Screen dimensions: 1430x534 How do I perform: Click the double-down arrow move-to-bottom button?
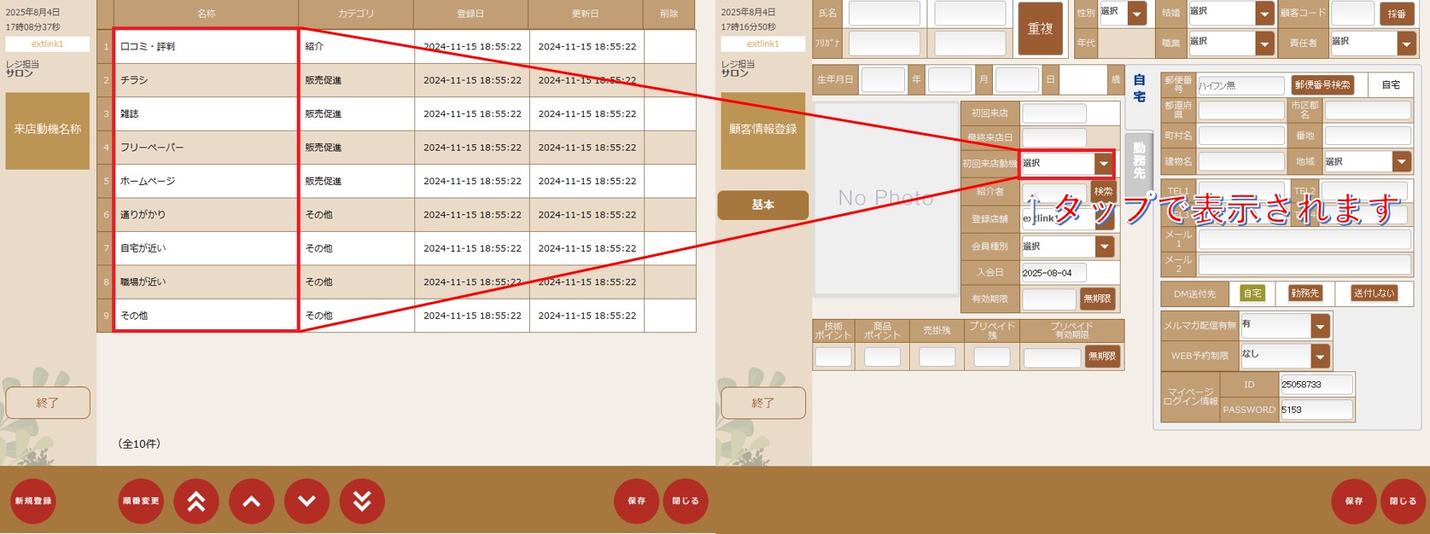click(362, 502)
